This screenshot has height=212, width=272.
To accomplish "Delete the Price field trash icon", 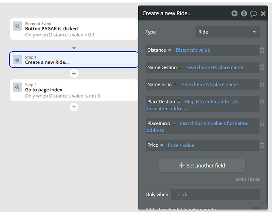I will coord(262,145).
